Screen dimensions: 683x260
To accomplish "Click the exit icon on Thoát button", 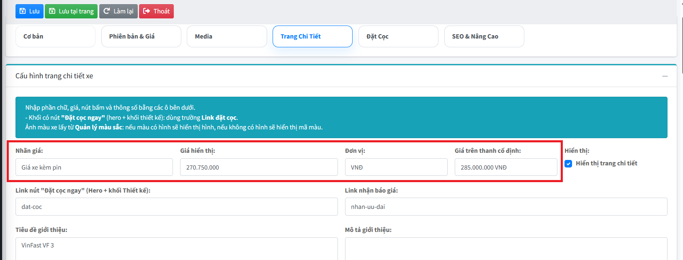I will pos(147,11).
